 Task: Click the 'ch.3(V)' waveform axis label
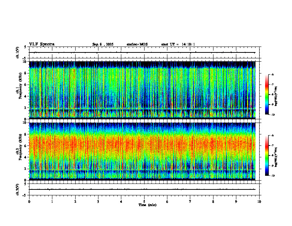[x=18, y=189]
